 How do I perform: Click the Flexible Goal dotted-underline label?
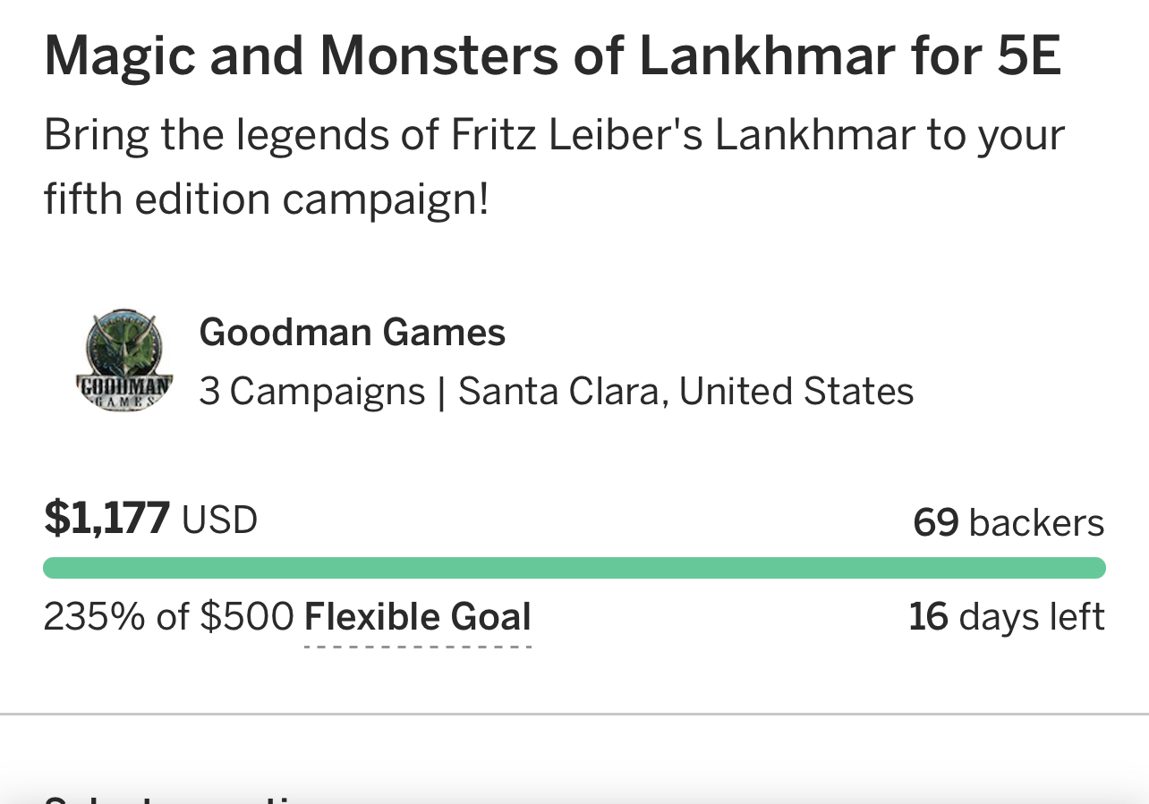pos(418,618)
